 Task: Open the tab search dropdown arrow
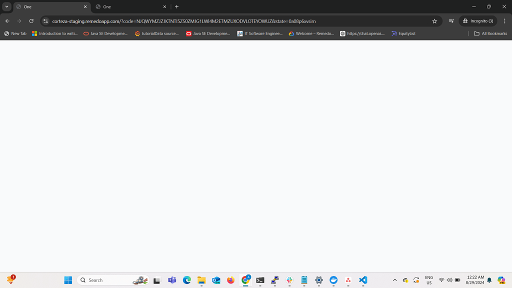pos(6,6)
